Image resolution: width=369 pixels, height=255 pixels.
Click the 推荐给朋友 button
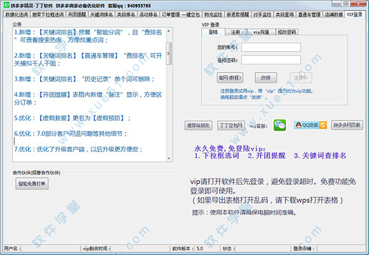(x=198, y=125)
